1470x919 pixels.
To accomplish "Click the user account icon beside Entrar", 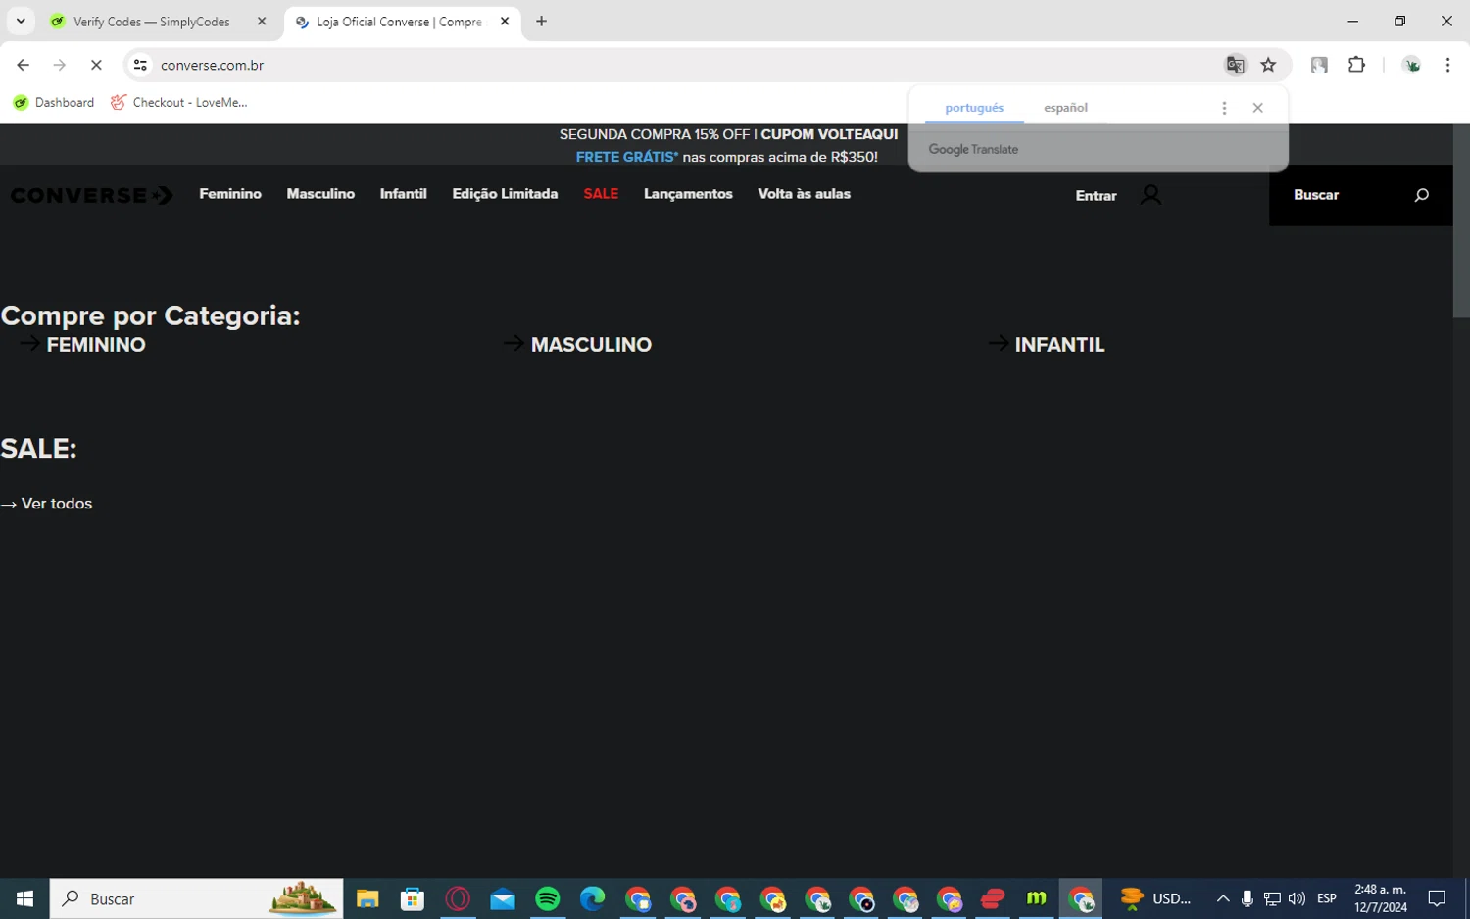I will 1151,195.
